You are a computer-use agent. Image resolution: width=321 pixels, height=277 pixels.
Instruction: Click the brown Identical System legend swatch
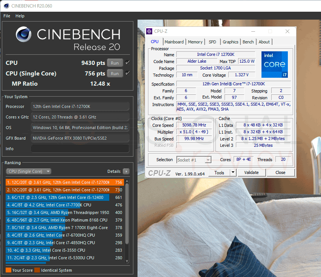tap(37, 270)
